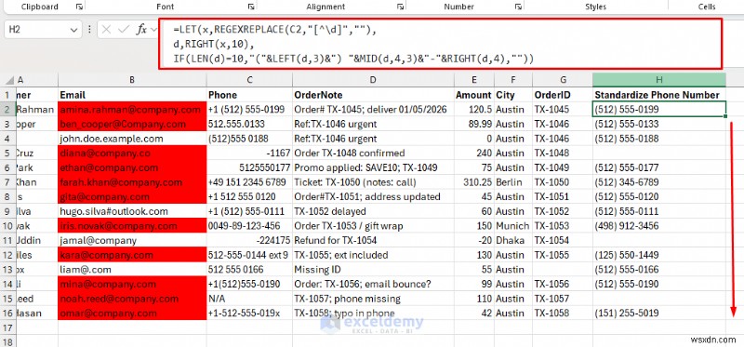Select city cell Berlin
Viewport: 744px width, 347px height.
513,182
